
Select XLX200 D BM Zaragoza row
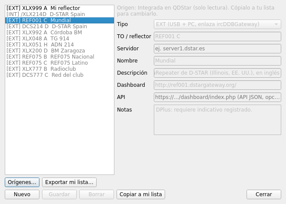[x=59, y=51]
